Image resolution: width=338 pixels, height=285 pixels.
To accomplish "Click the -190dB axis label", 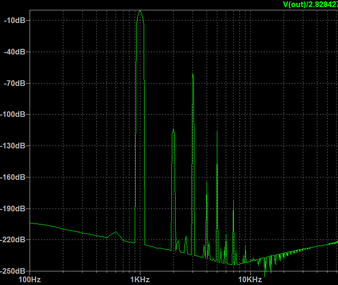I will 13,208.
